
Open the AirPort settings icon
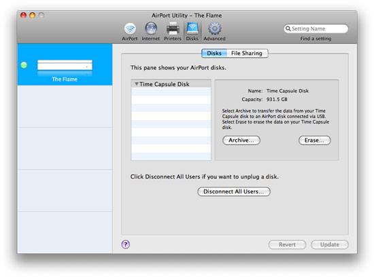click(130, 29)
